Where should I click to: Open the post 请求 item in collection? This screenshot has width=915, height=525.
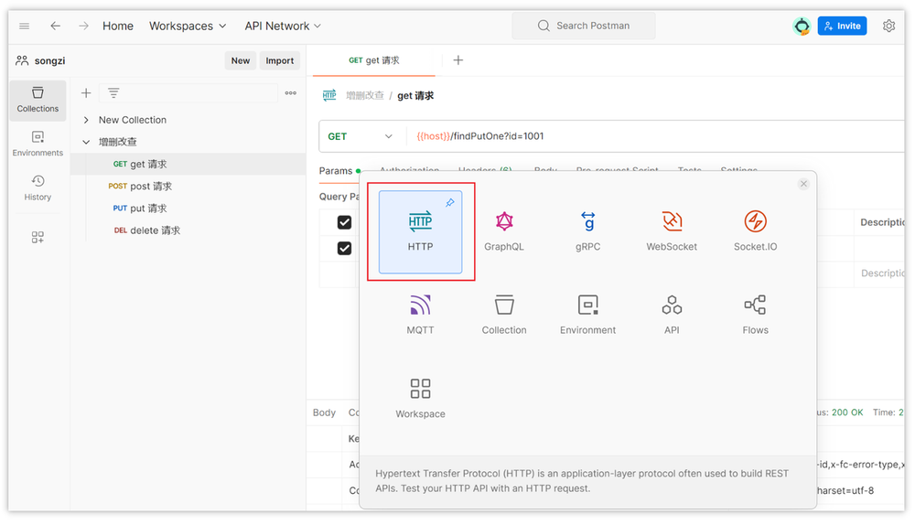click(150, 187)
